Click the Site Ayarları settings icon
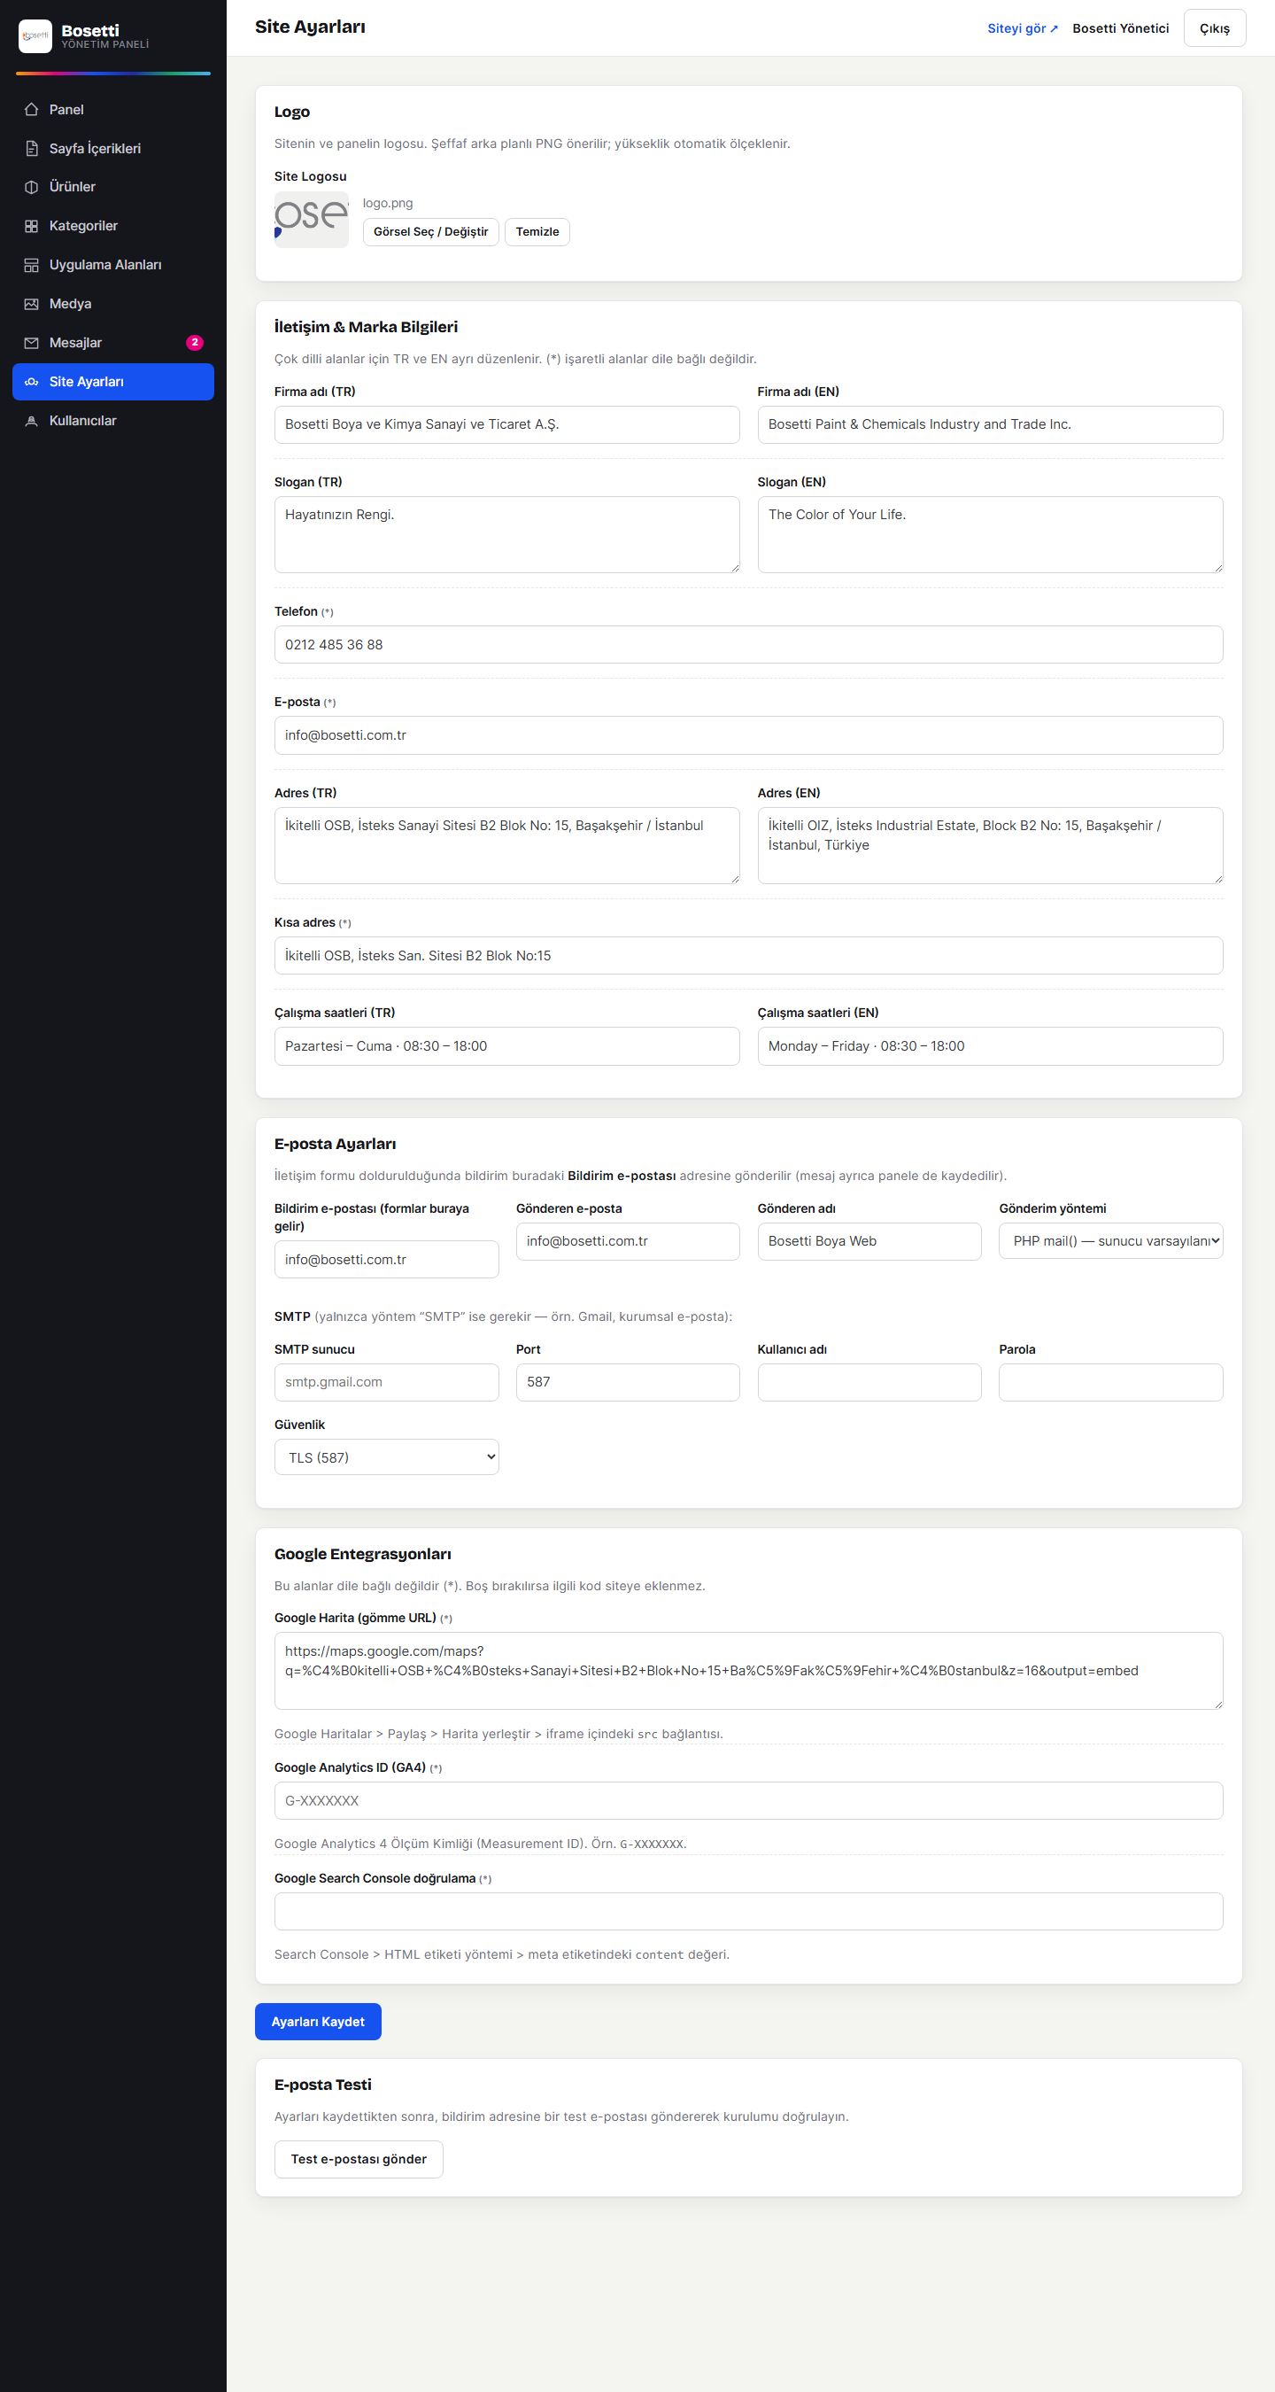The image size is (1275, 2392). coord(32,383)
